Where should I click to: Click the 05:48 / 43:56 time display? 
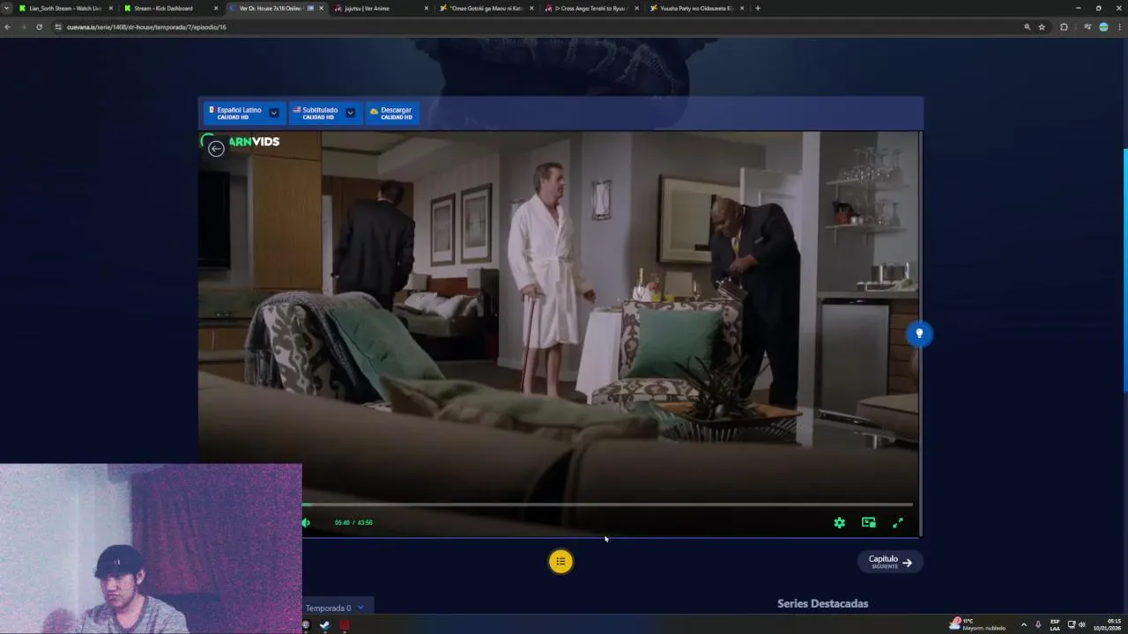[353, 523]
